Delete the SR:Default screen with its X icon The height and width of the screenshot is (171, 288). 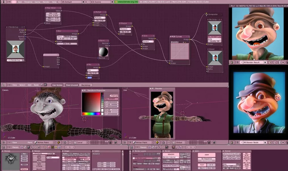coord(83,2)
